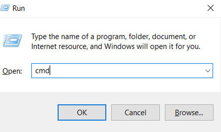Click the large Run program icon

13,41
